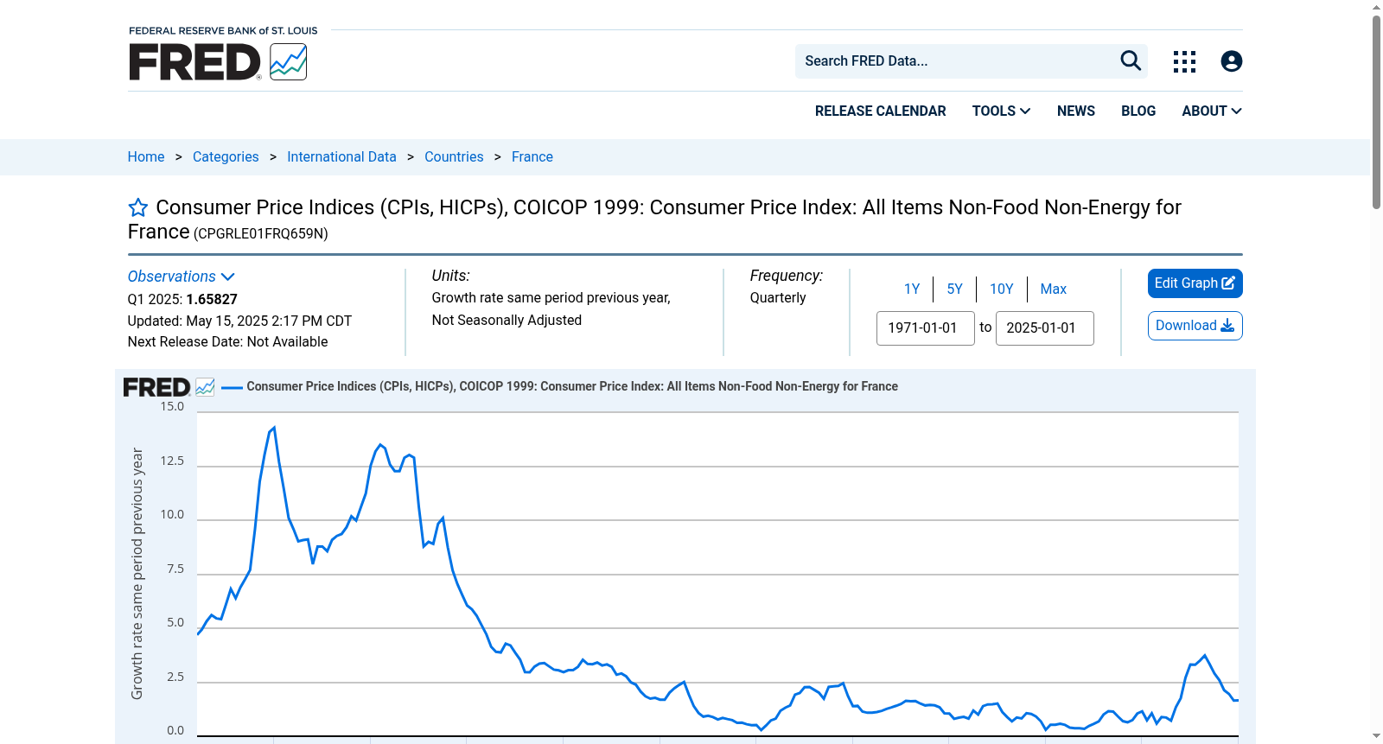Click the FRED chart logo in graph

(169, 387)
